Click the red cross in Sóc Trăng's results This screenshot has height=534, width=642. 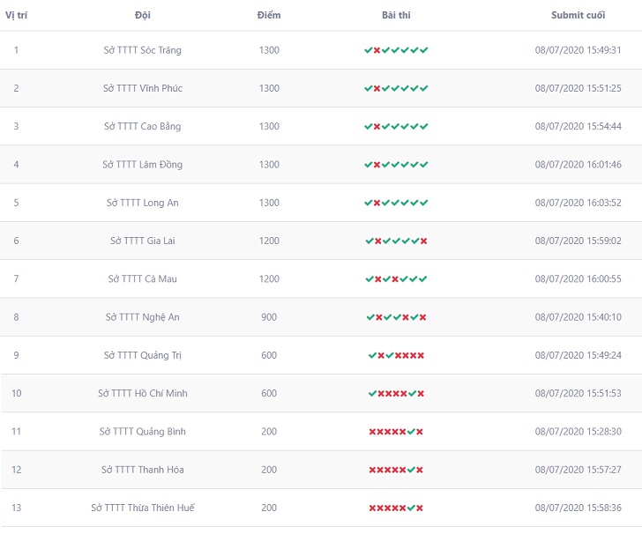pos(377,50)
